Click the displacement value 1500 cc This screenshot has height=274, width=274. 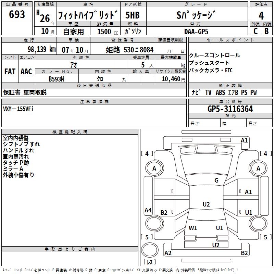(x=108, y=32)
